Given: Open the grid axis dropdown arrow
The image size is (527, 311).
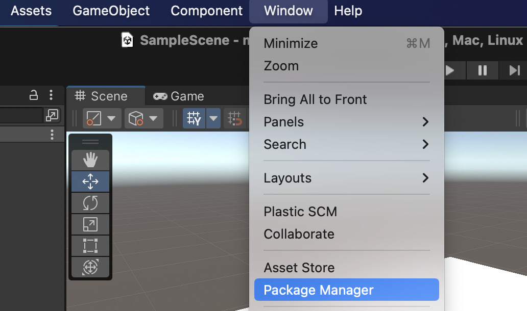Looking at the screenshot, I should [x=213, y=119].
